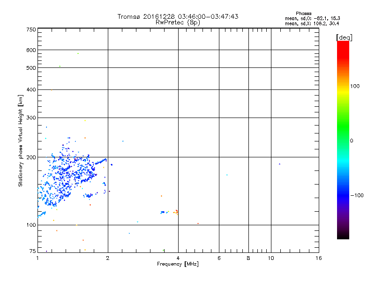
Task: Click the frequency axis label "10"
Action: [x=271, y=258]
